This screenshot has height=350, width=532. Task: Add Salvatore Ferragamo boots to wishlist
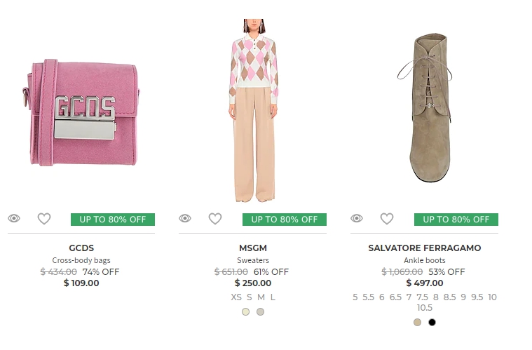point(387,219)
